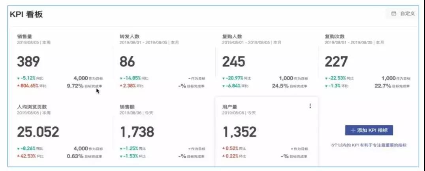This screenshot has height=171, width=425.
Task: Click the calendar icon beside 自定义
Action: [393, 14]
